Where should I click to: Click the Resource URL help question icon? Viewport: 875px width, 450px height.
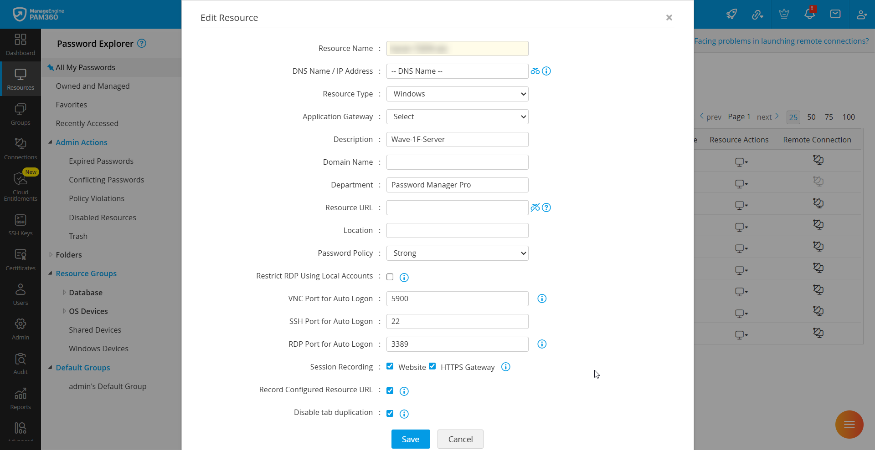pyautogui.click(x=546, y=207)
